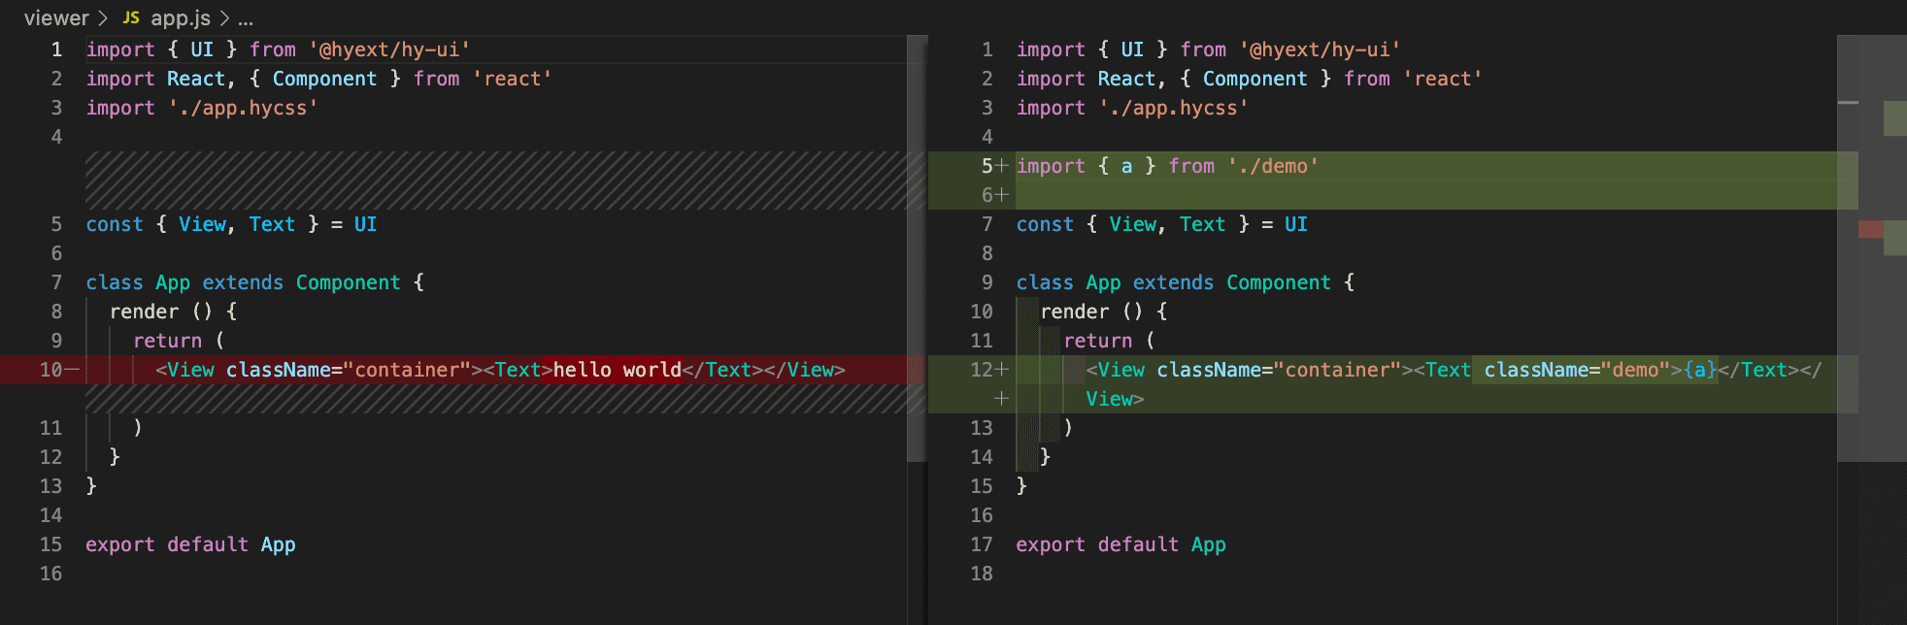The image size is (1907, 625).
Task: Click line number 1 in the original pane
Action: tap(56, 49)
